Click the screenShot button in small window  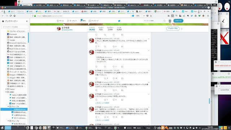point(225,90)
